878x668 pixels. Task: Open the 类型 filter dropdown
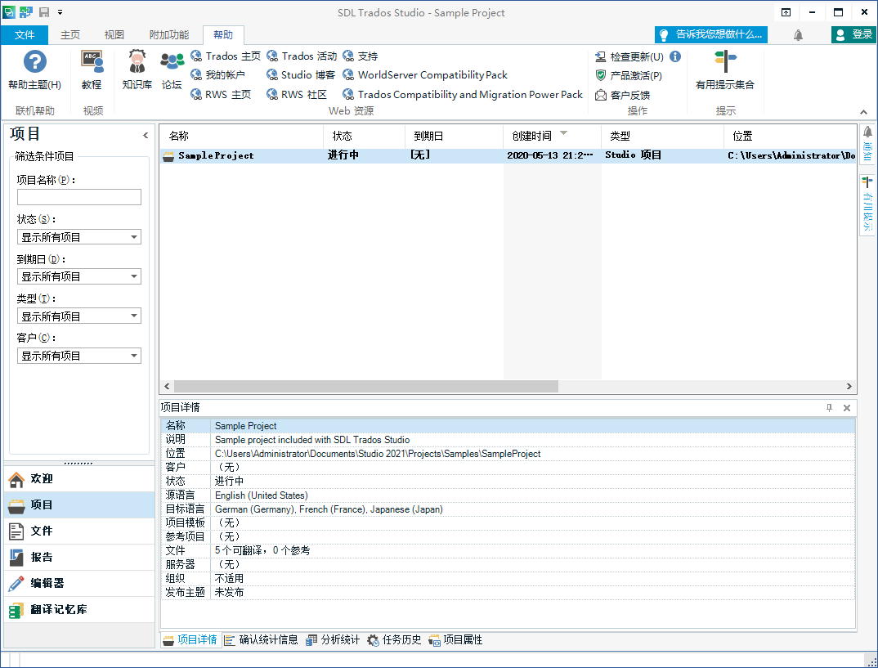[x=79, y=316]
